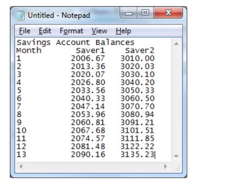Click the value 3010.00
The image size is (231, 191).
tap(138, 58)
